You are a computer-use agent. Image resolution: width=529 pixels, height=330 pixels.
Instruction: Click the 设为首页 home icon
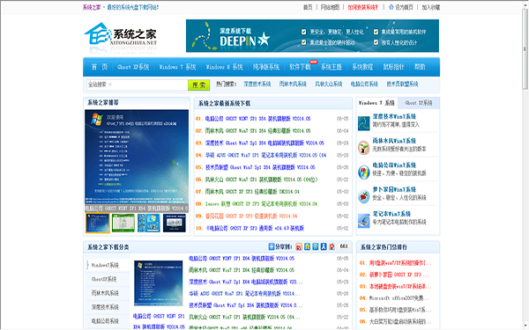click(x=391, y=7)
